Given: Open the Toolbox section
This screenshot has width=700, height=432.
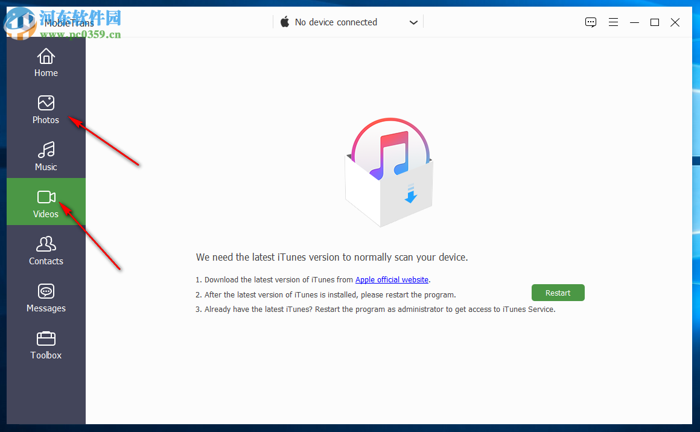Looking at the screenshot, I should 46,345.
